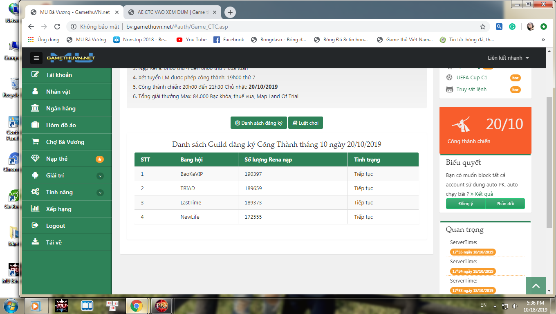556x314 pixels.
Task: Click the hamburger menu icon in header
Action: [x=36, y=58]
